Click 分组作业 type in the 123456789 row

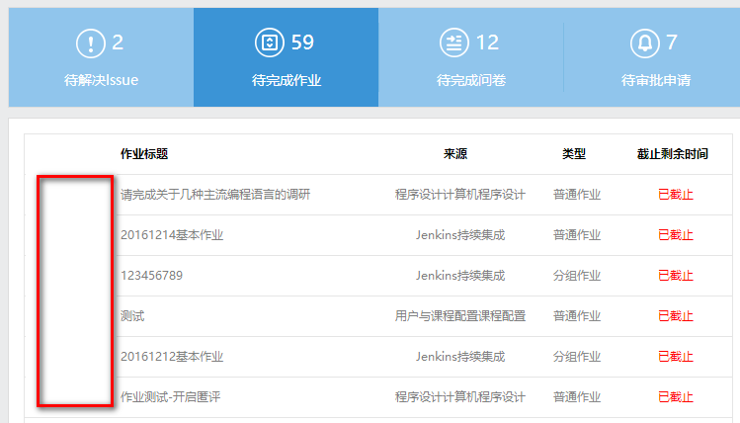(x=577, y=276)
